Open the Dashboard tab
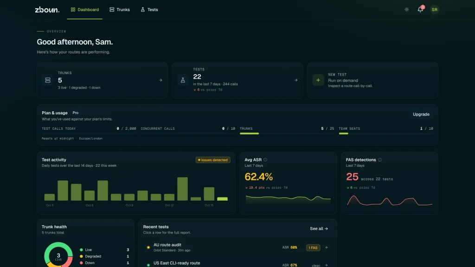This screenshot has height=267, width=475. (x=85, y=10)
